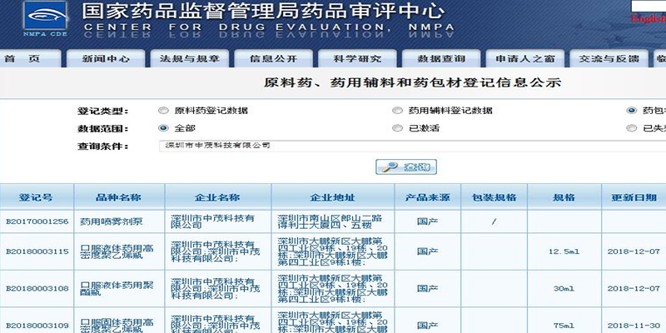666x333 pixels.
Task: Select 已激活 data range radio
Action: click(x=397, y=128)
